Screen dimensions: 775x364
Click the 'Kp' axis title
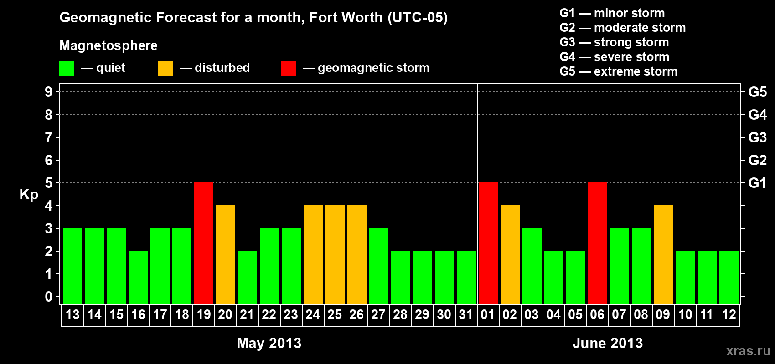pos(29,195)
